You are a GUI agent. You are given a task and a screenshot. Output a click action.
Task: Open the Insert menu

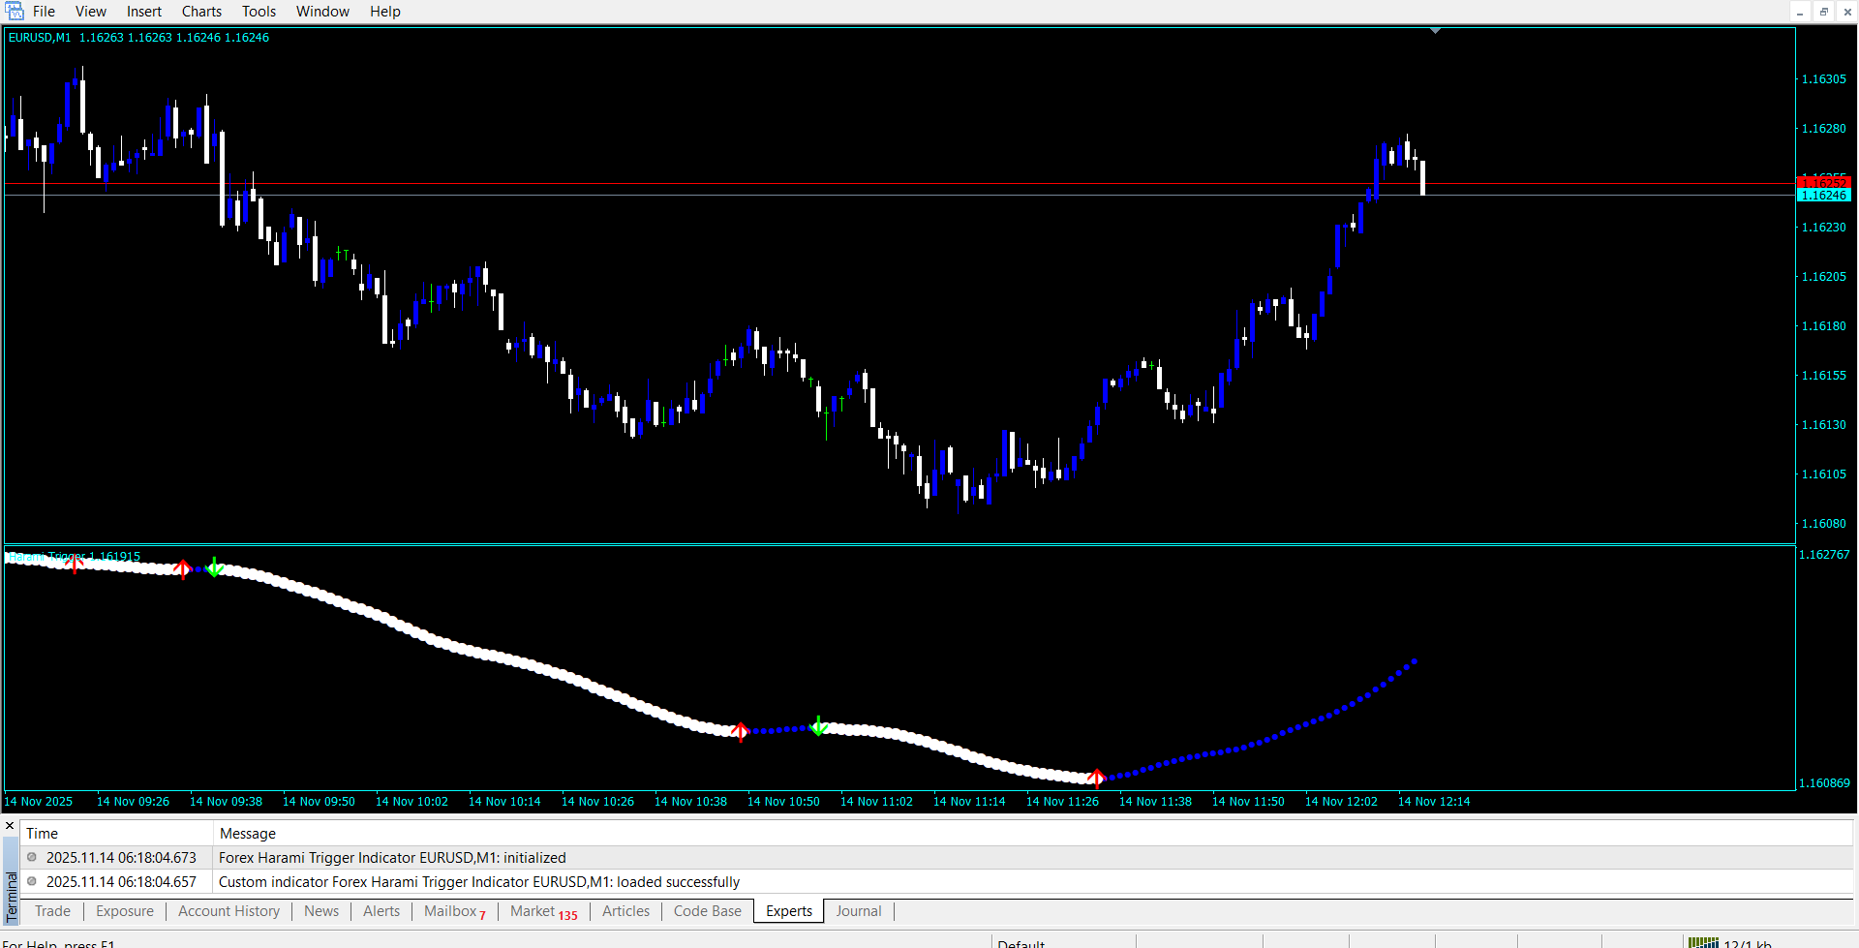(143, 12)
